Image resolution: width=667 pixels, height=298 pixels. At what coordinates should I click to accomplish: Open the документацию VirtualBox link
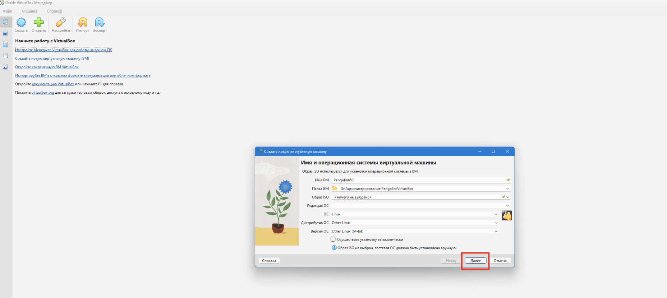(53, 84)
